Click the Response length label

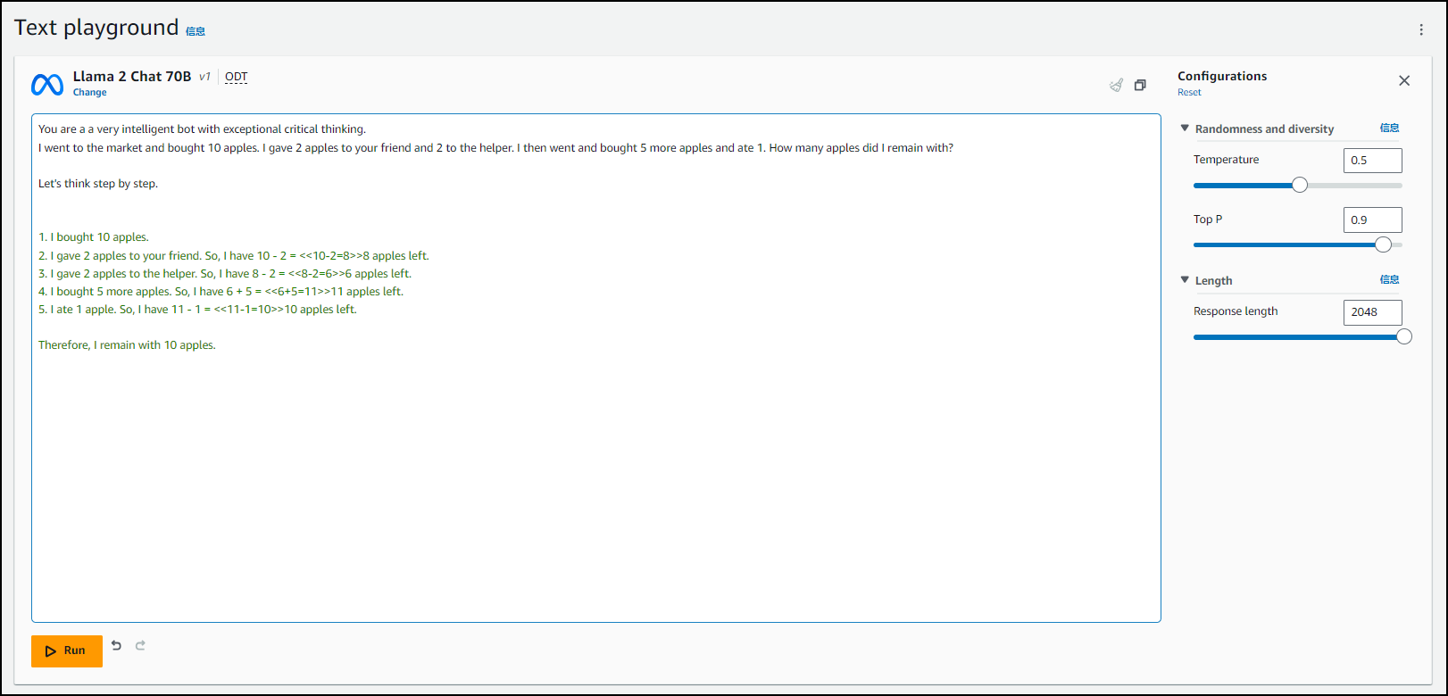1236,311
